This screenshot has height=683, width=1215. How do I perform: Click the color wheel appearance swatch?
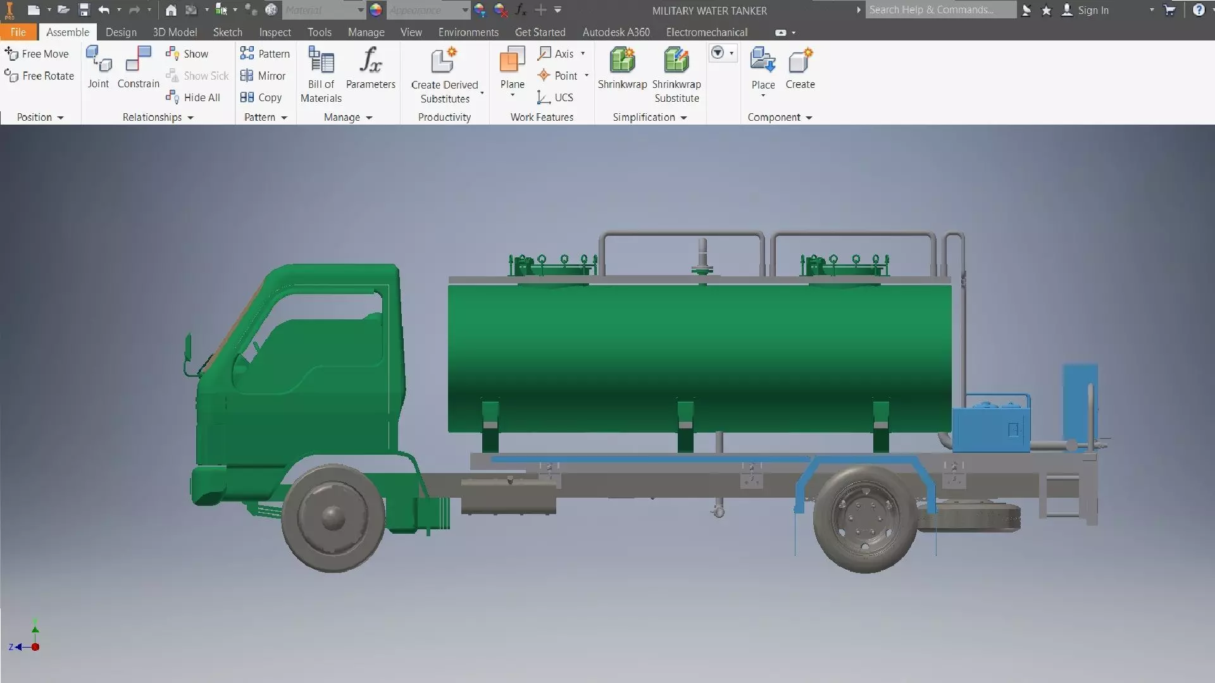(x=375, y=9)
